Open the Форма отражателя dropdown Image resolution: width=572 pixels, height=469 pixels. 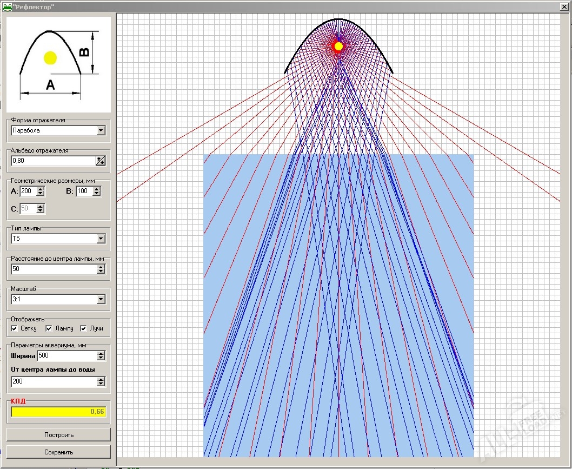(101, 130)
